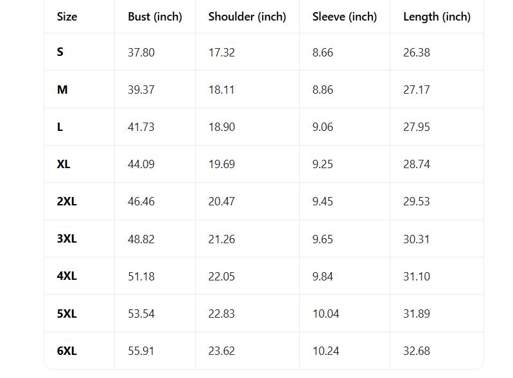Select the L size row label
The width and height of the screenshot is (513, 378).
pos(60,127)
